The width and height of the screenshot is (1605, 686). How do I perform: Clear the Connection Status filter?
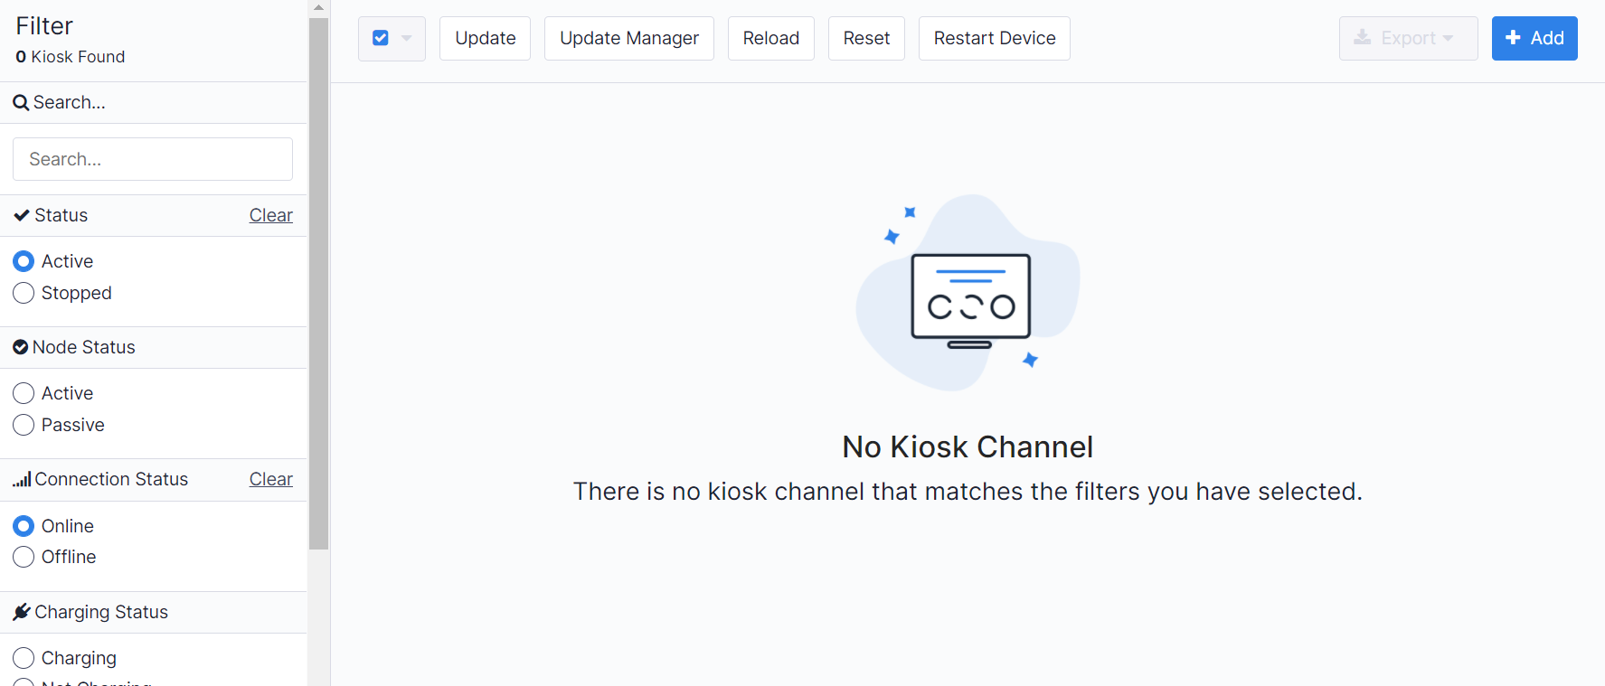[x=270, y=479]
